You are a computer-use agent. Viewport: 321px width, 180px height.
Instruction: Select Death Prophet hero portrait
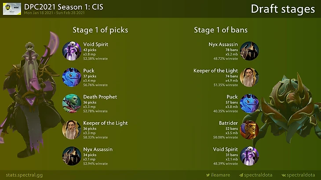coord(72,103)
